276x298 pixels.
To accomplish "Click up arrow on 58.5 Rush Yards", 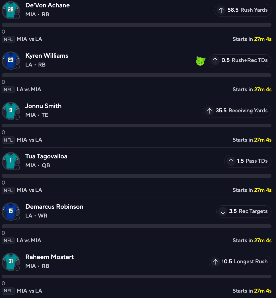I will coord(221,10).
